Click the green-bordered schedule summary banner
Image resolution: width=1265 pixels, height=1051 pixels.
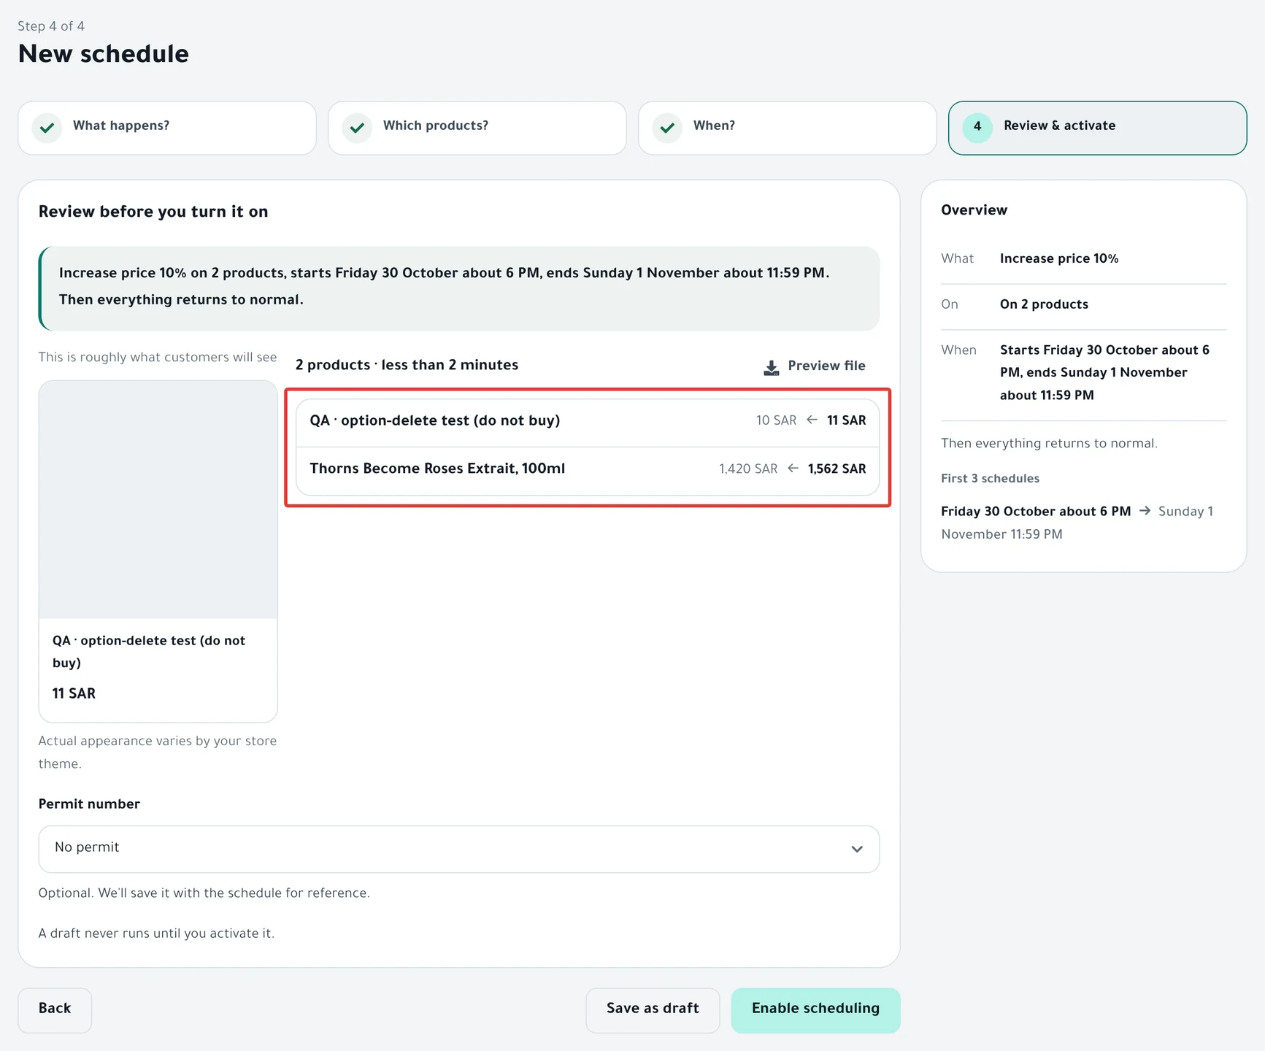pos(458,288)
